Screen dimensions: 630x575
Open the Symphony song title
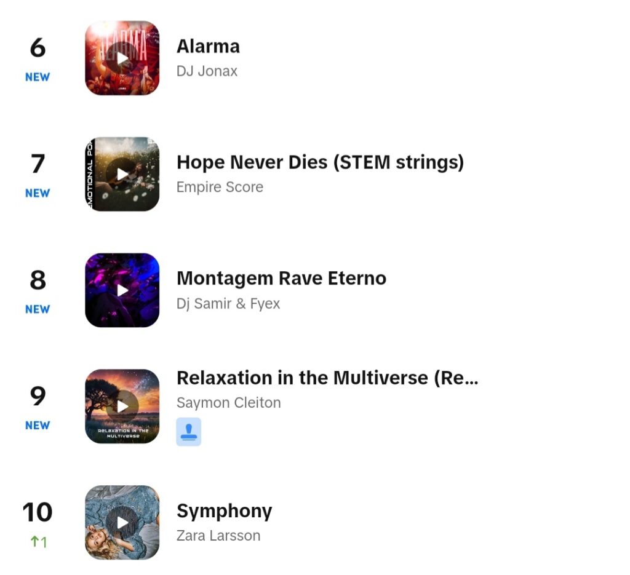[x=224, y=511]
